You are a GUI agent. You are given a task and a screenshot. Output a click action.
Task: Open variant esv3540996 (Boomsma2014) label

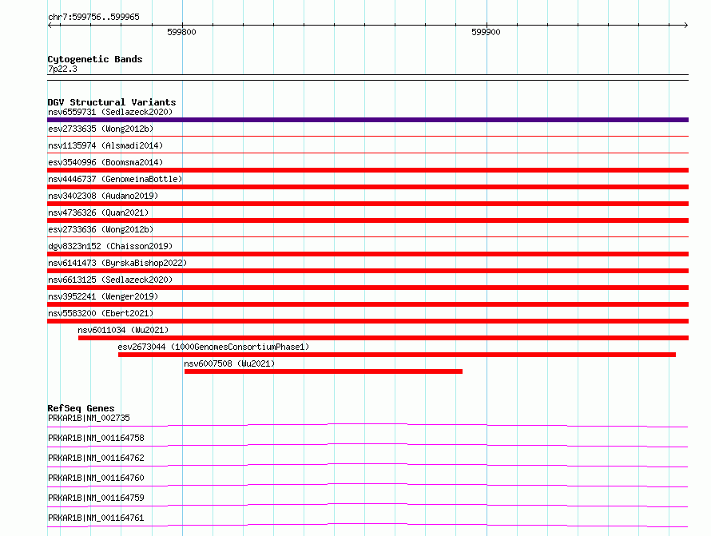[105, 162]
